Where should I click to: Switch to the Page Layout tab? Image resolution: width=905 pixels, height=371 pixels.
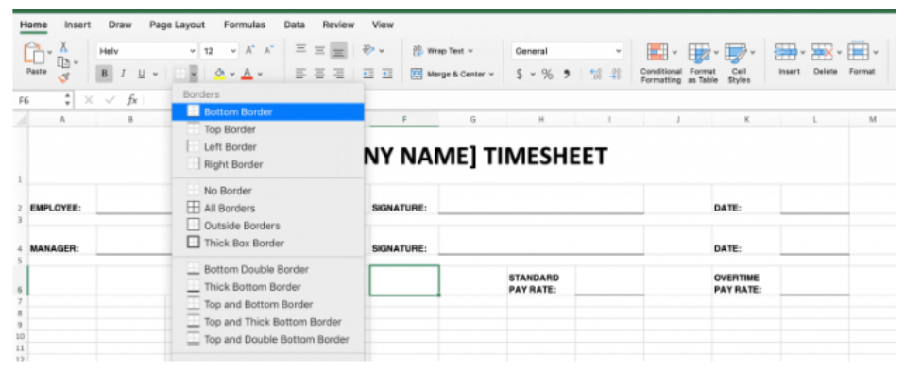tap(177, 25)
